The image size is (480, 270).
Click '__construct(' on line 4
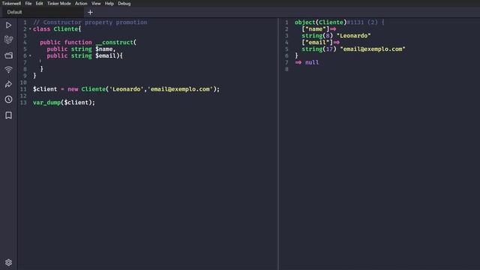(x=116, y=42)
